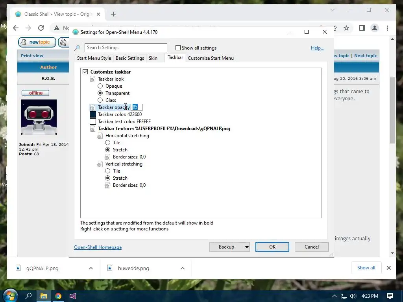
Task: Open the Next topic link
Action: click(x=366, y=55)
